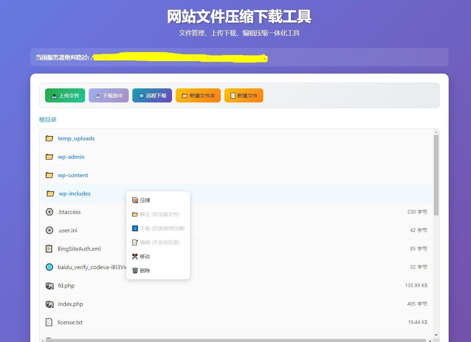Click the folder icon beside wp-content
471x342 pixels.
tap(49, 175)
